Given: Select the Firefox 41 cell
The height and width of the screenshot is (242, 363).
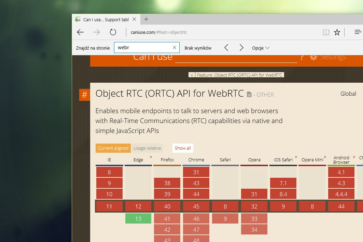Looking at the screenshot, I should point(167,219).
